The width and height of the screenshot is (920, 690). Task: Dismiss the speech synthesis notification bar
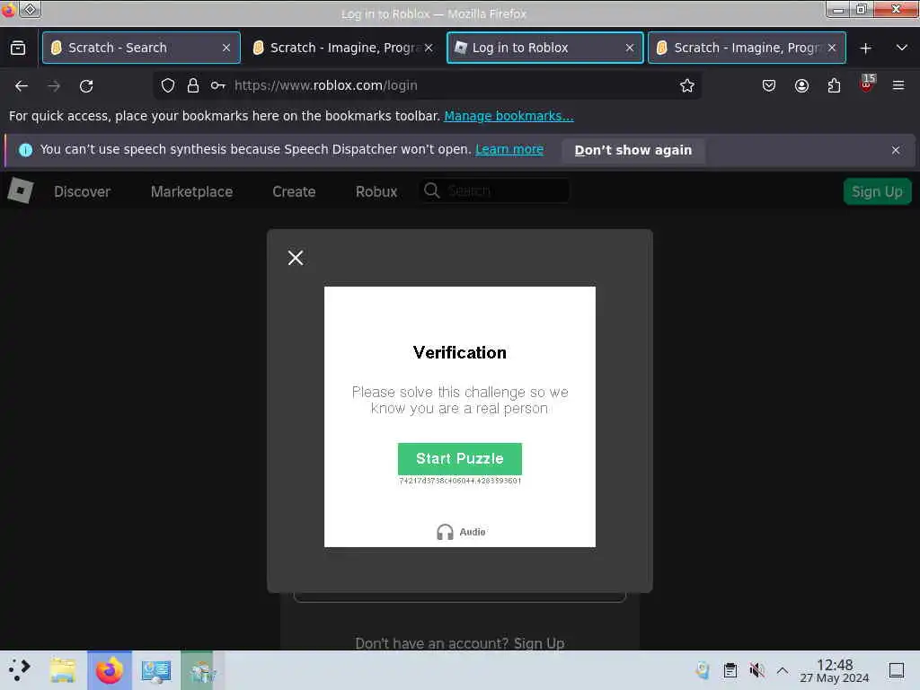[x=896, y=150]
